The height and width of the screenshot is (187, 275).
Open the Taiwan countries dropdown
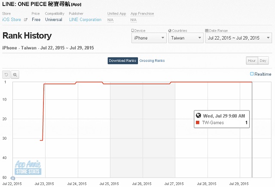[x=186, y=38]
